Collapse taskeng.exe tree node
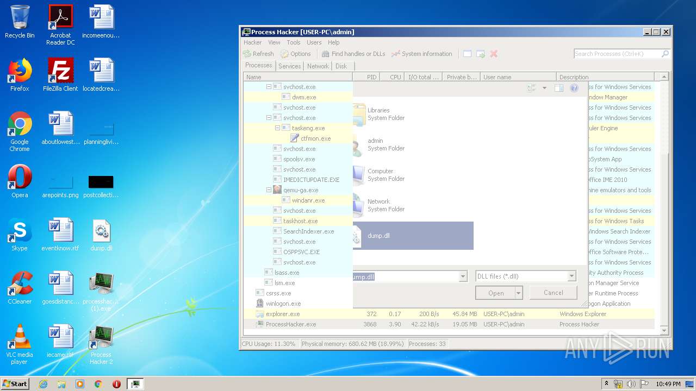This screenshot has width=696, height=391. (x=277, y=128)
